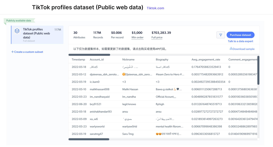273x147 pixels.
Task: Open the Talk to a data expert link
Action: (240, 41)
